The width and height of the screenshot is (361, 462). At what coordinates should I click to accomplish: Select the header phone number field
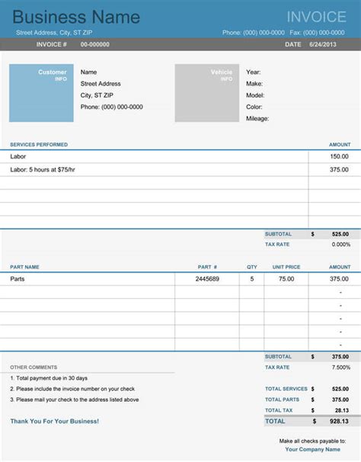click(253, 33)
